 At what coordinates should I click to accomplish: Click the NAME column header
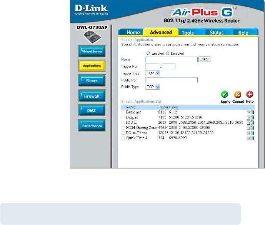131,107
